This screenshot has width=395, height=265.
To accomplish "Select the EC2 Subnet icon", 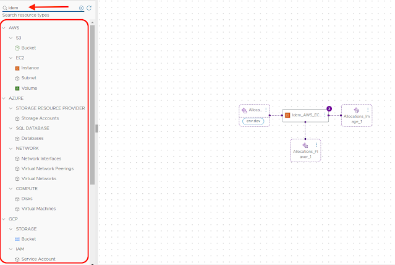I will 17,78.
